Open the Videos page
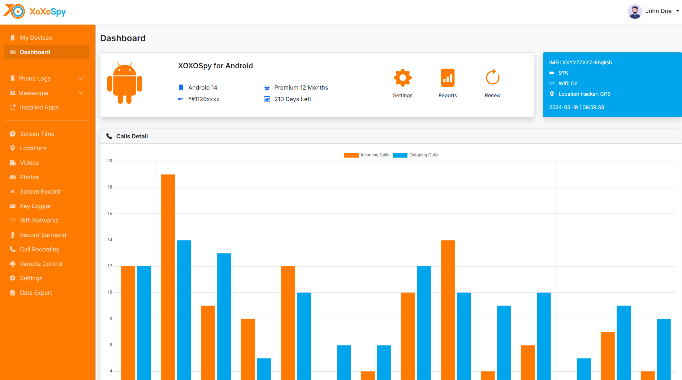The image size is (682, 380). coord(47,163)
